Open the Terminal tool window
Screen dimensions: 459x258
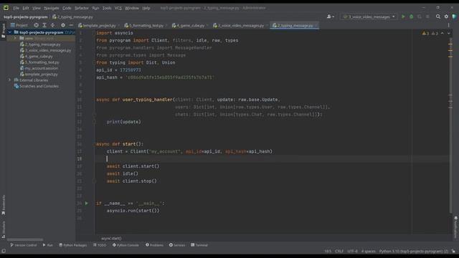pos(199,245)
